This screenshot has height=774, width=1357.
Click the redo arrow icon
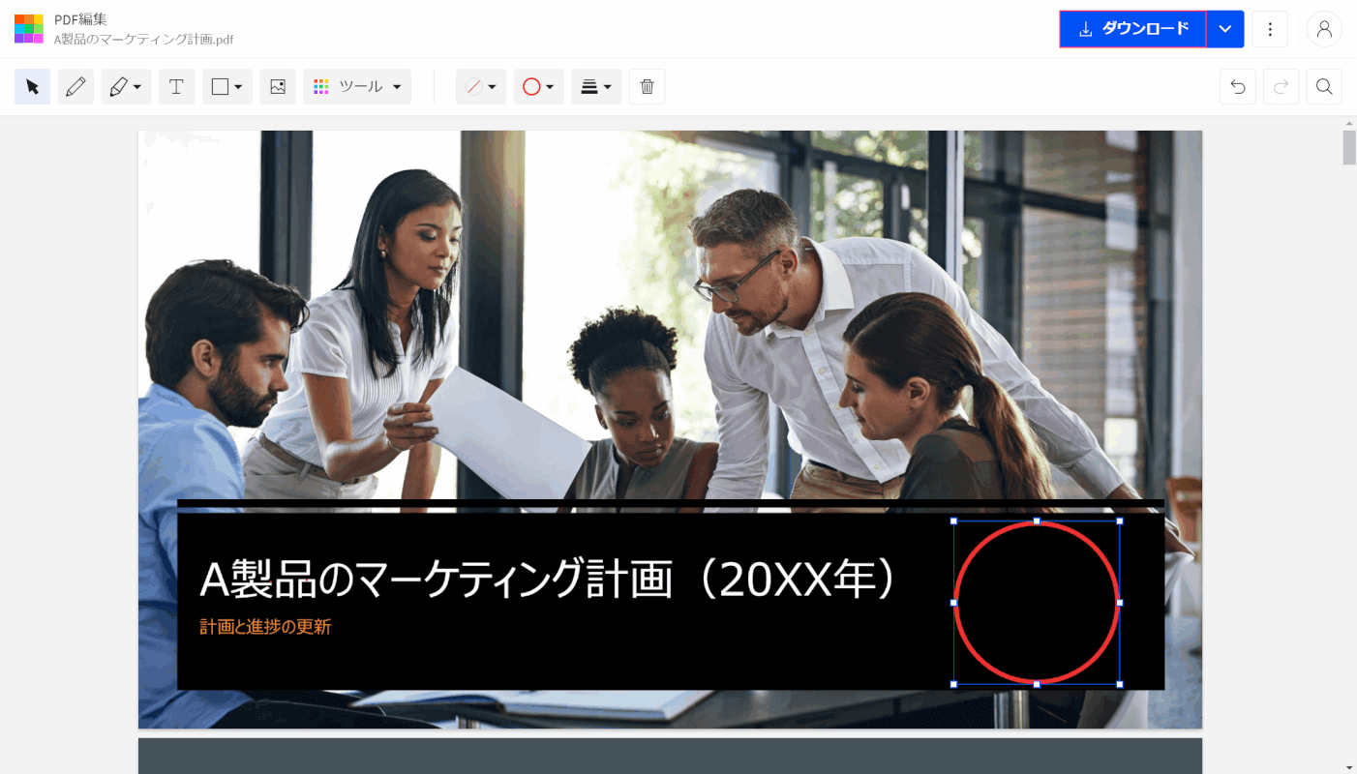[x=1281, y=87]
